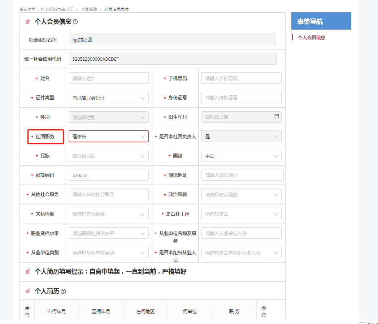Viewport: 378px width, 324px height.
Task: Open the 证件类型 dropdown
Action: [x=109, y=98]
